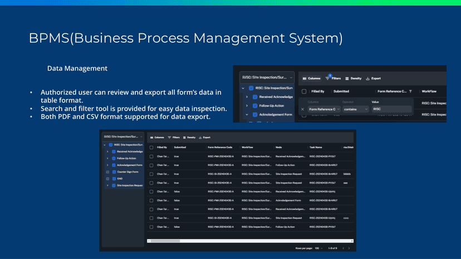Click the Export download icon in the lower table toolbar
The image size is (461, 259).
[200, 137]
